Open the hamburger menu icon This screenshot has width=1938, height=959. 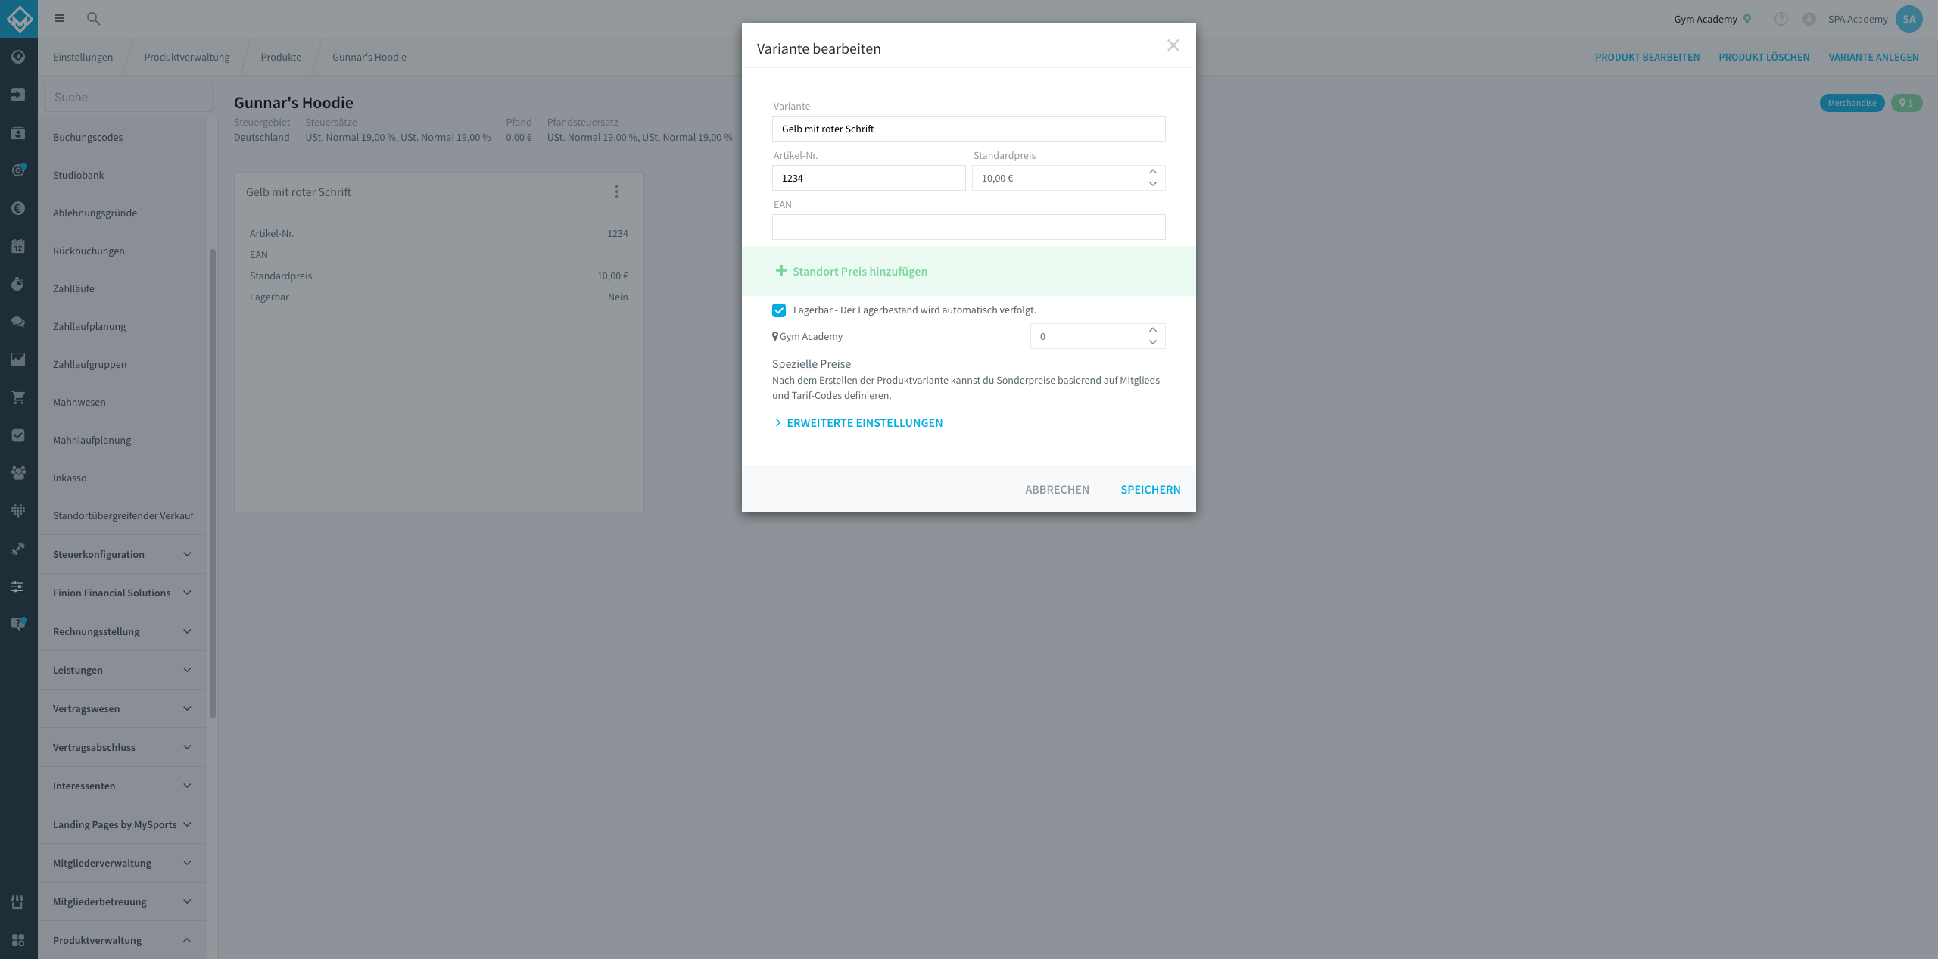pyautogui.click(x=59, y=19)
